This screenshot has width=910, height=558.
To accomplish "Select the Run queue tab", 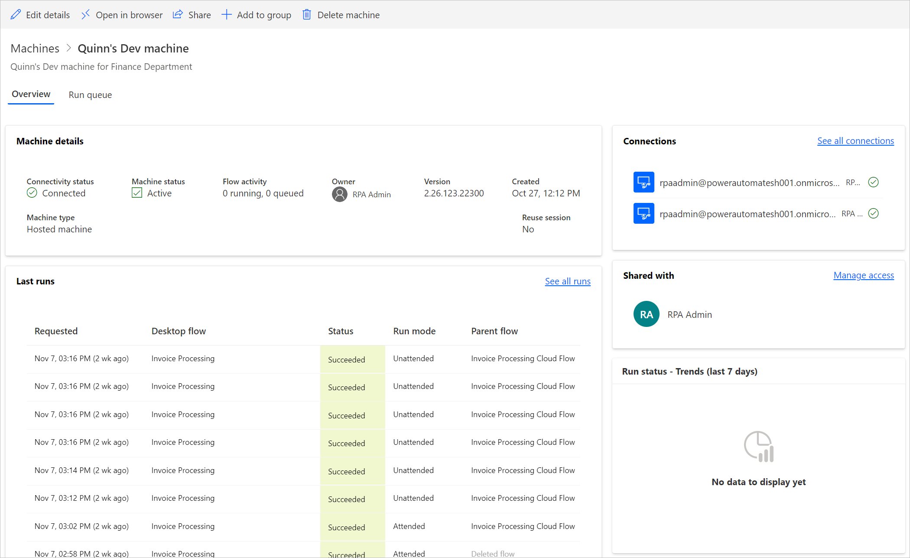I will click(x=90, y=95).
